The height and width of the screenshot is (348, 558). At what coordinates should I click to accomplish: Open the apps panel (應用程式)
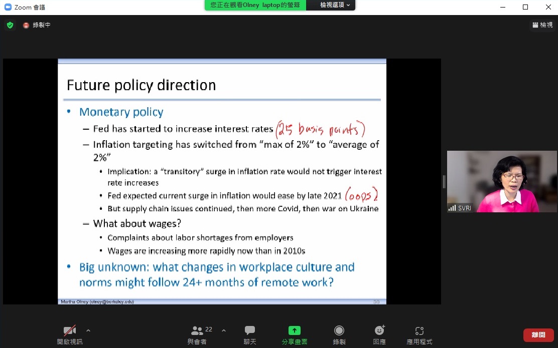(420, 334)
